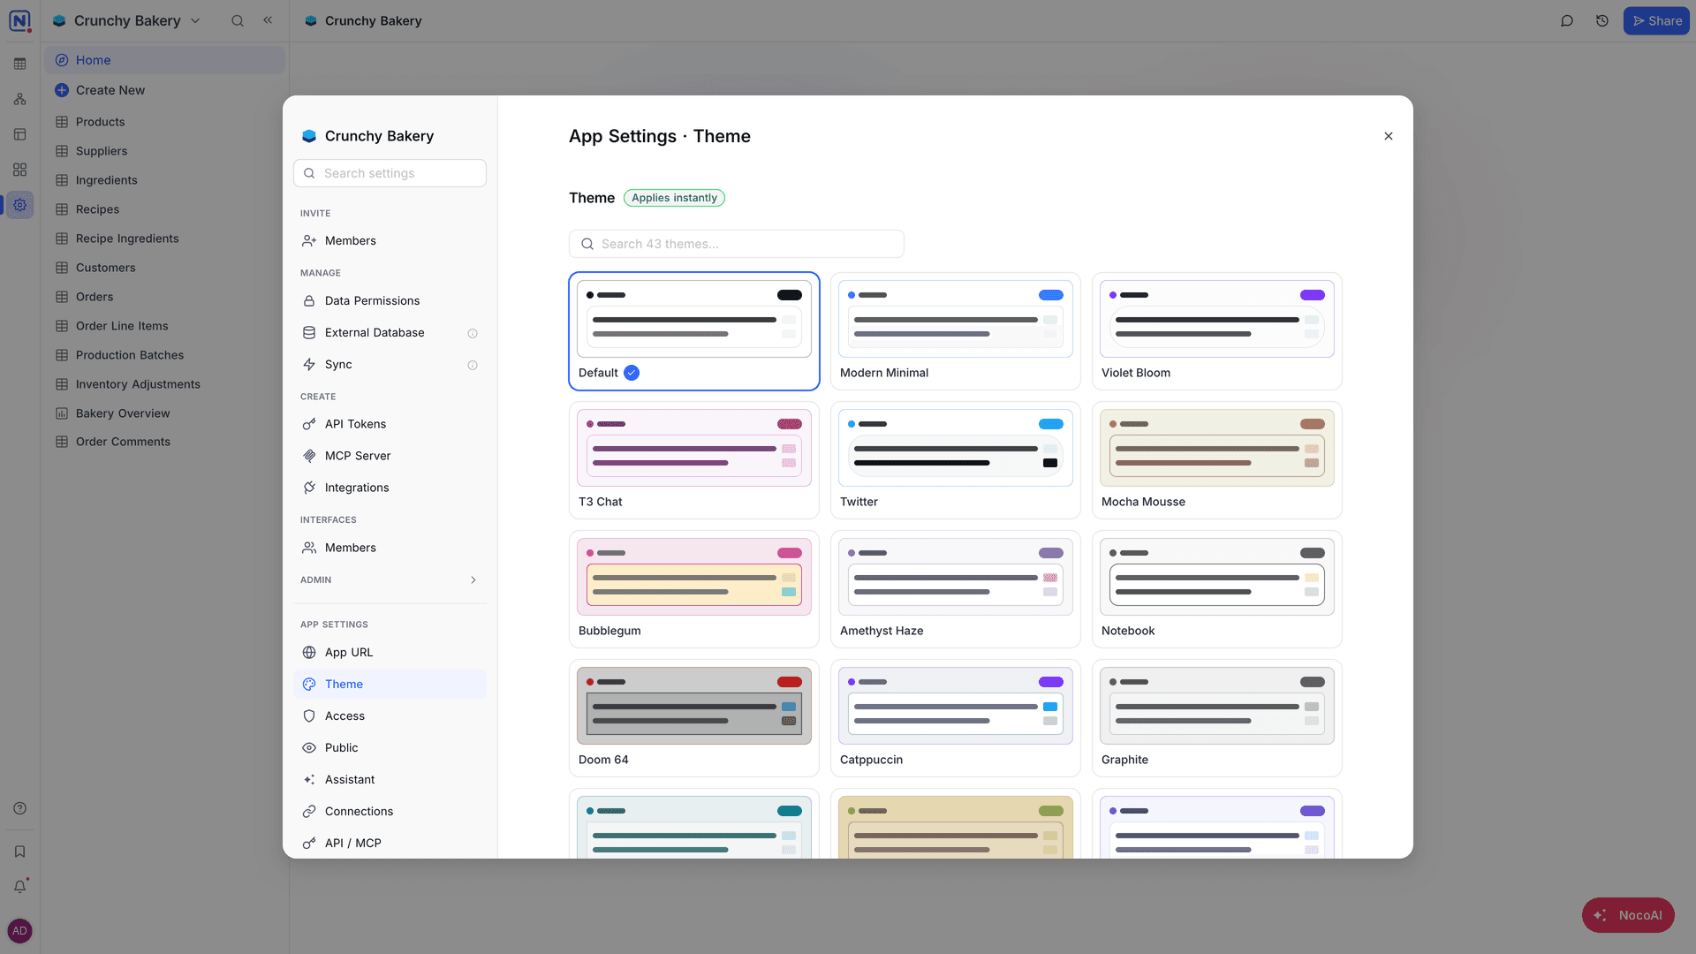Open notifications bell icon

19,886
